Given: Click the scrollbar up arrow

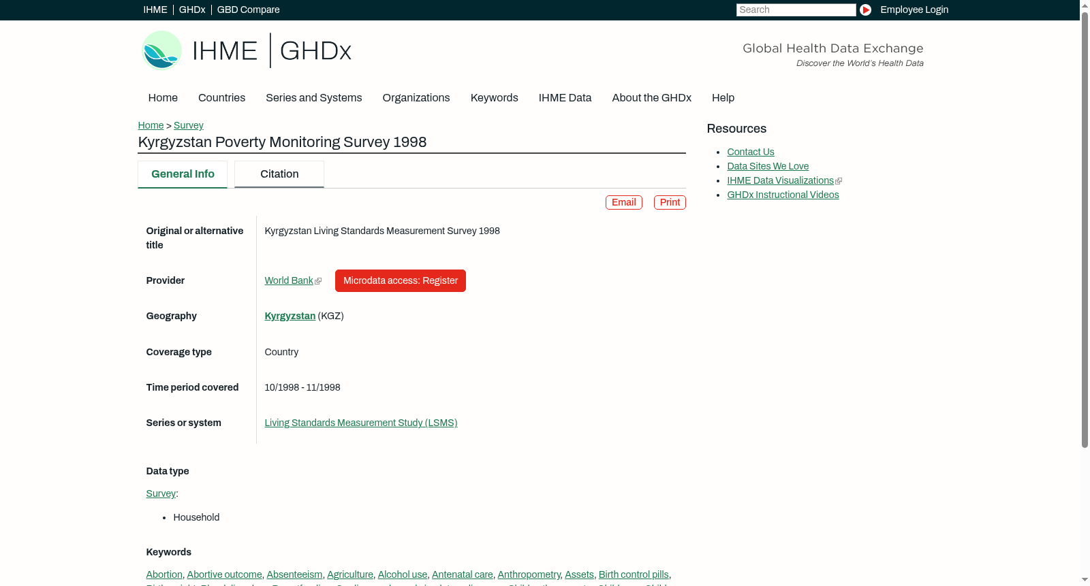Looking at the screenshot, I should click(x=1085, y=5).
